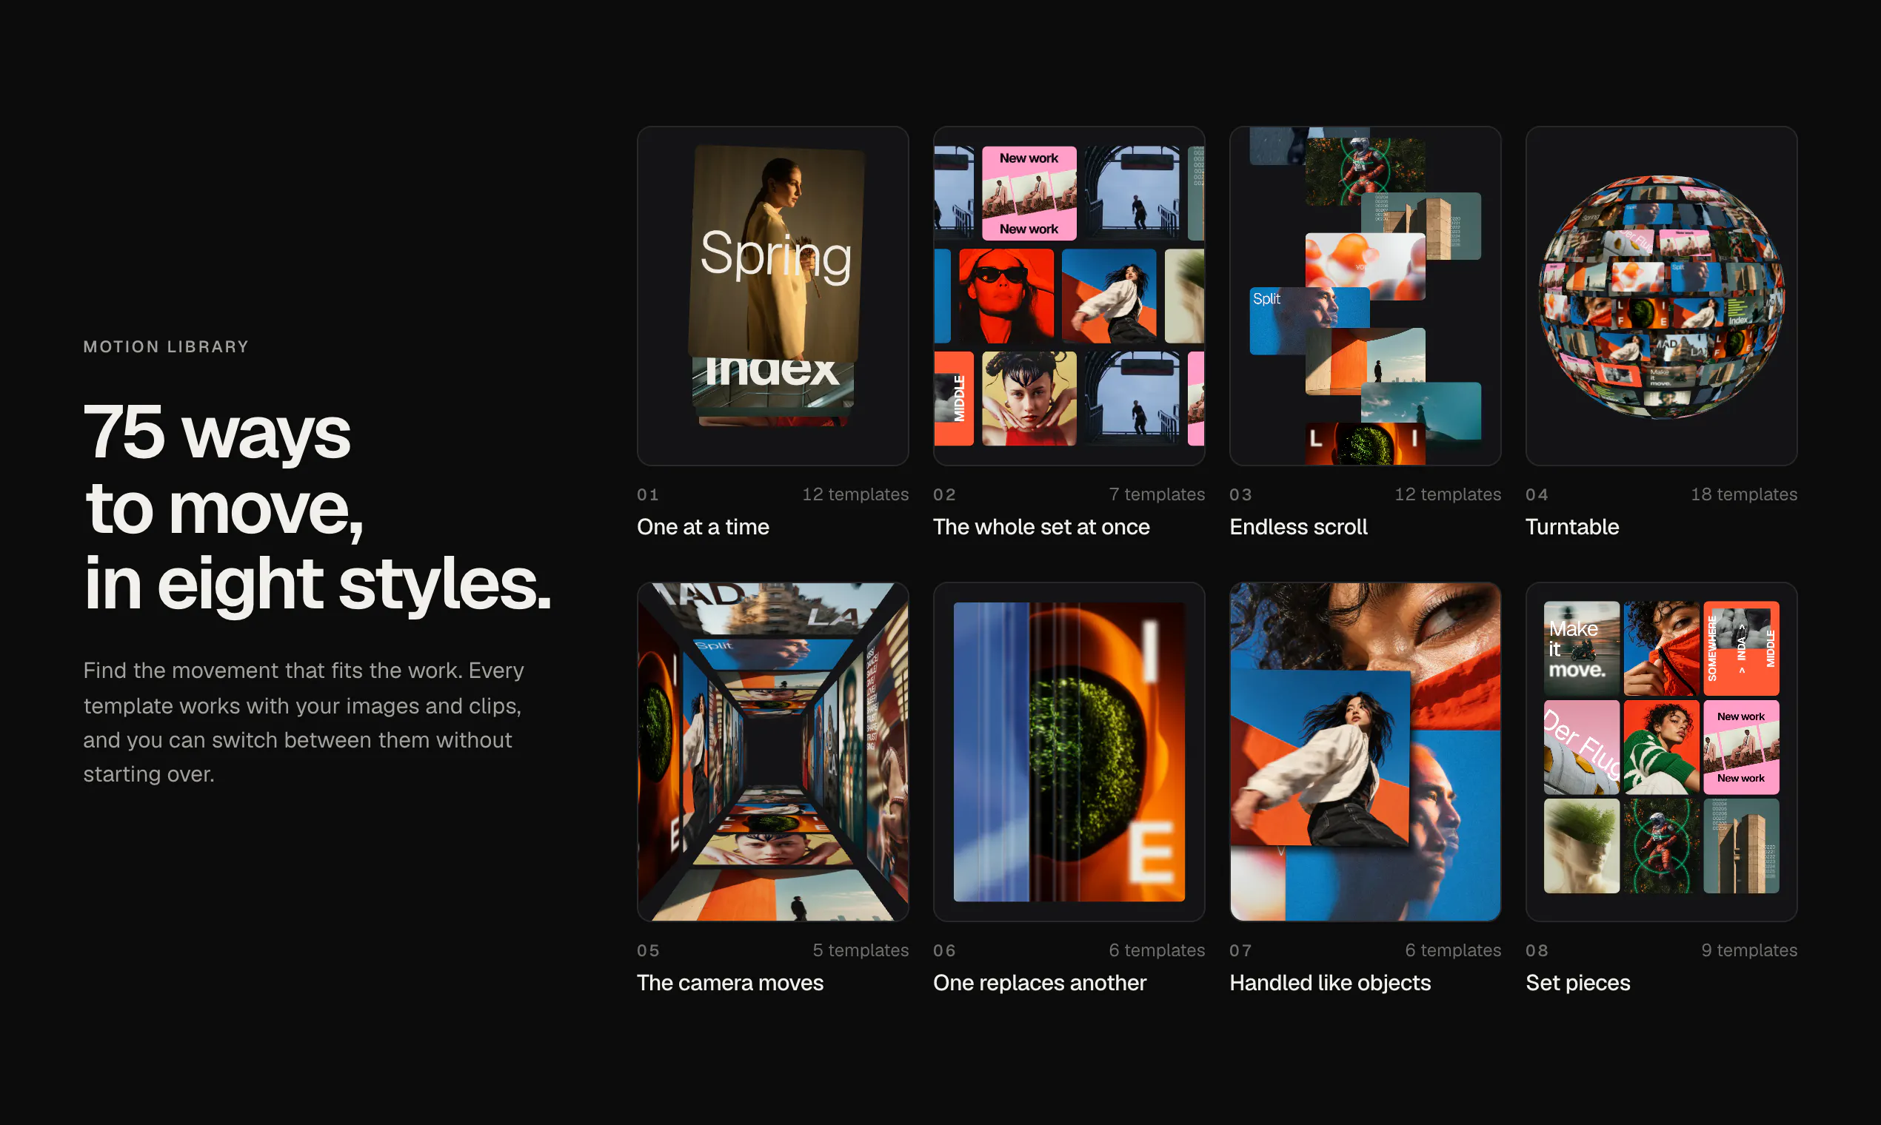Click '12 templates' under One at a time
Viewport: 1881px width, 1125px height.
tap(855, 494)
